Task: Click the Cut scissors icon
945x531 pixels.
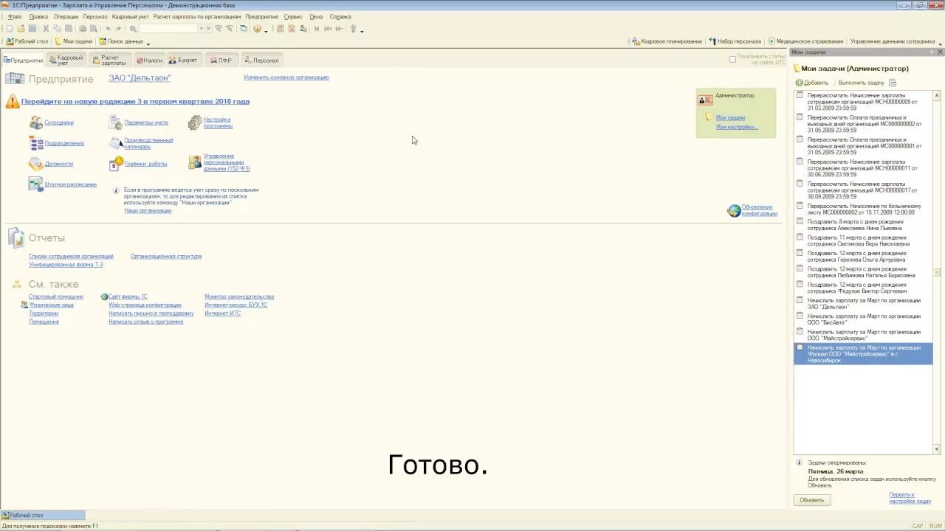Action: (x=46, y=29)
